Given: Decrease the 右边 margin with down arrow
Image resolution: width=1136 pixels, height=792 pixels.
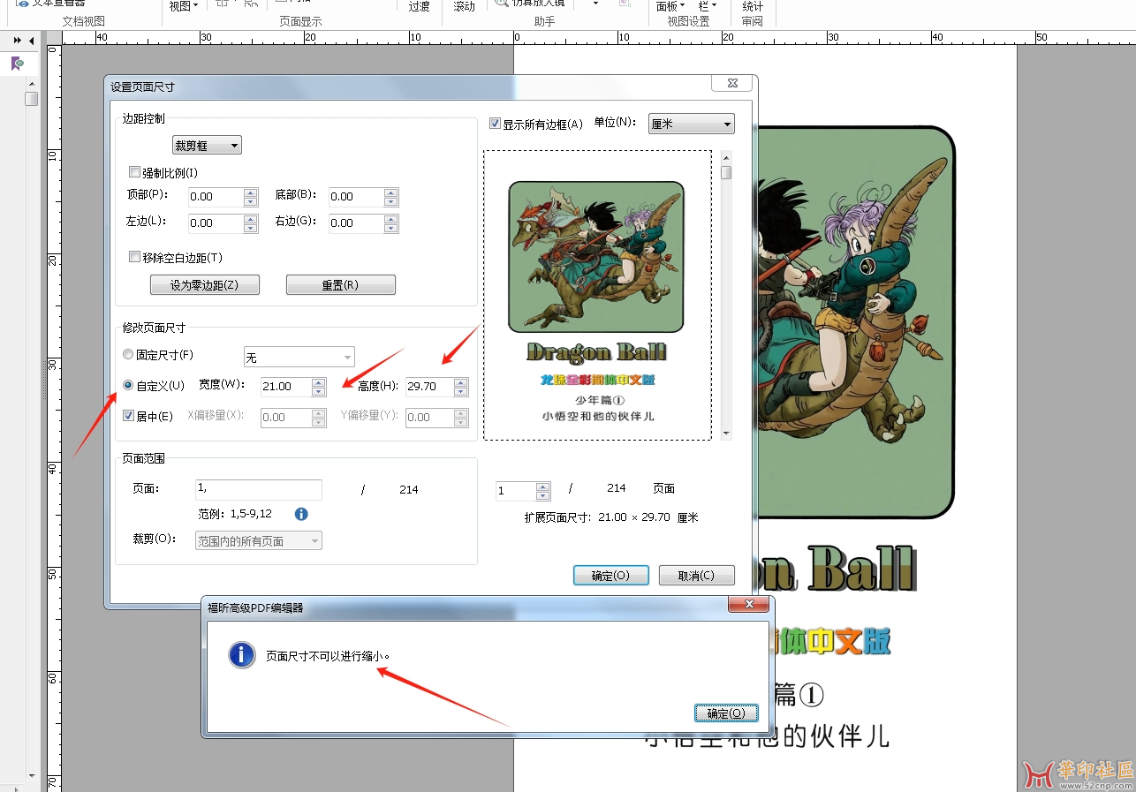Looking at the screenshot, I should point(391,229).
